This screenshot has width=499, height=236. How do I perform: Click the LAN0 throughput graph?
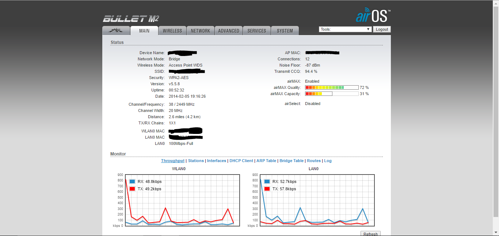[317, 200]
